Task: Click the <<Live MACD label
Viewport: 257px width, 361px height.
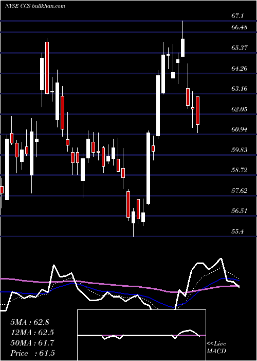Action: click(216, 347)
